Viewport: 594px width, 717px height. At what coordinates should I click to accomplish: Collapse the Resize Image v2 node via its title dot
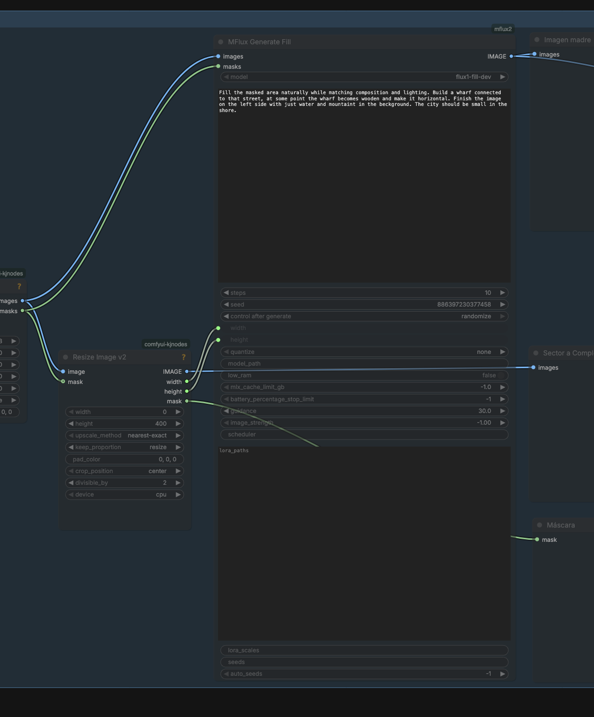point(65,357)
